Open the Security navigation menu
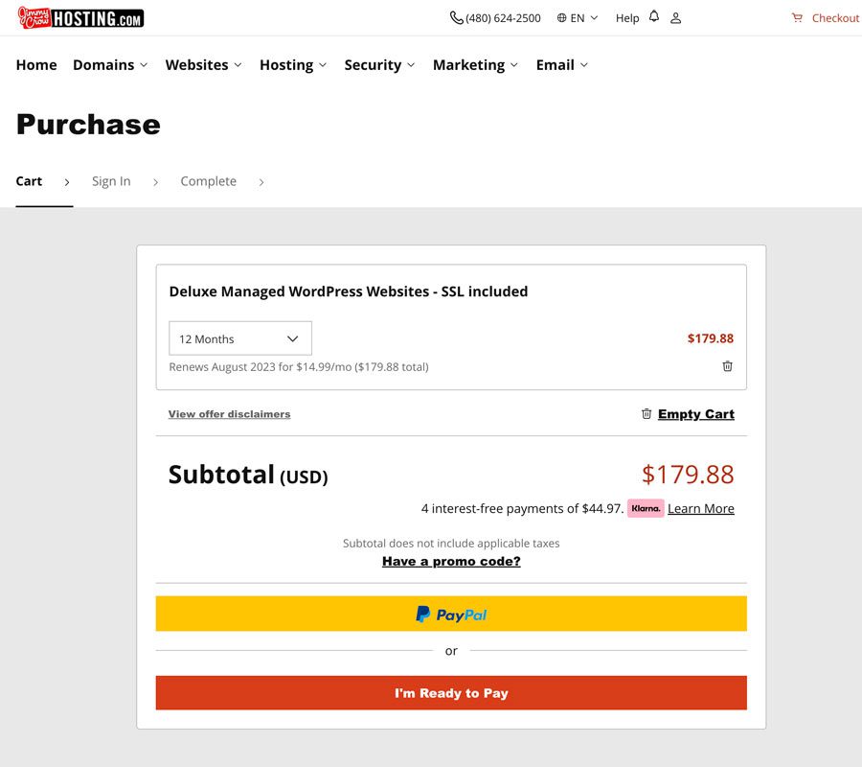The image size is (862, 767). tap(379, 65)
